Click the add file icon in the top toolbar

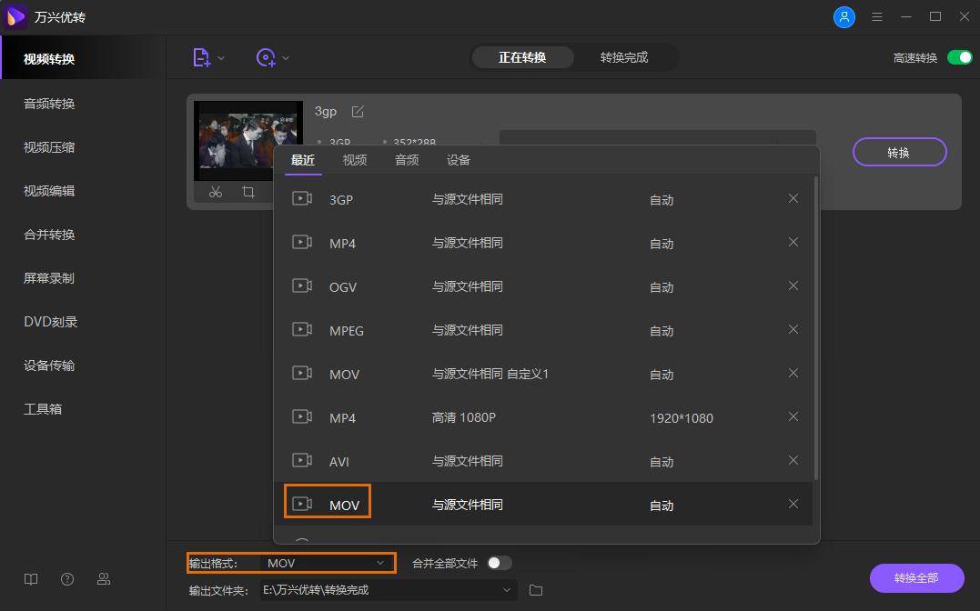[201, 57]
